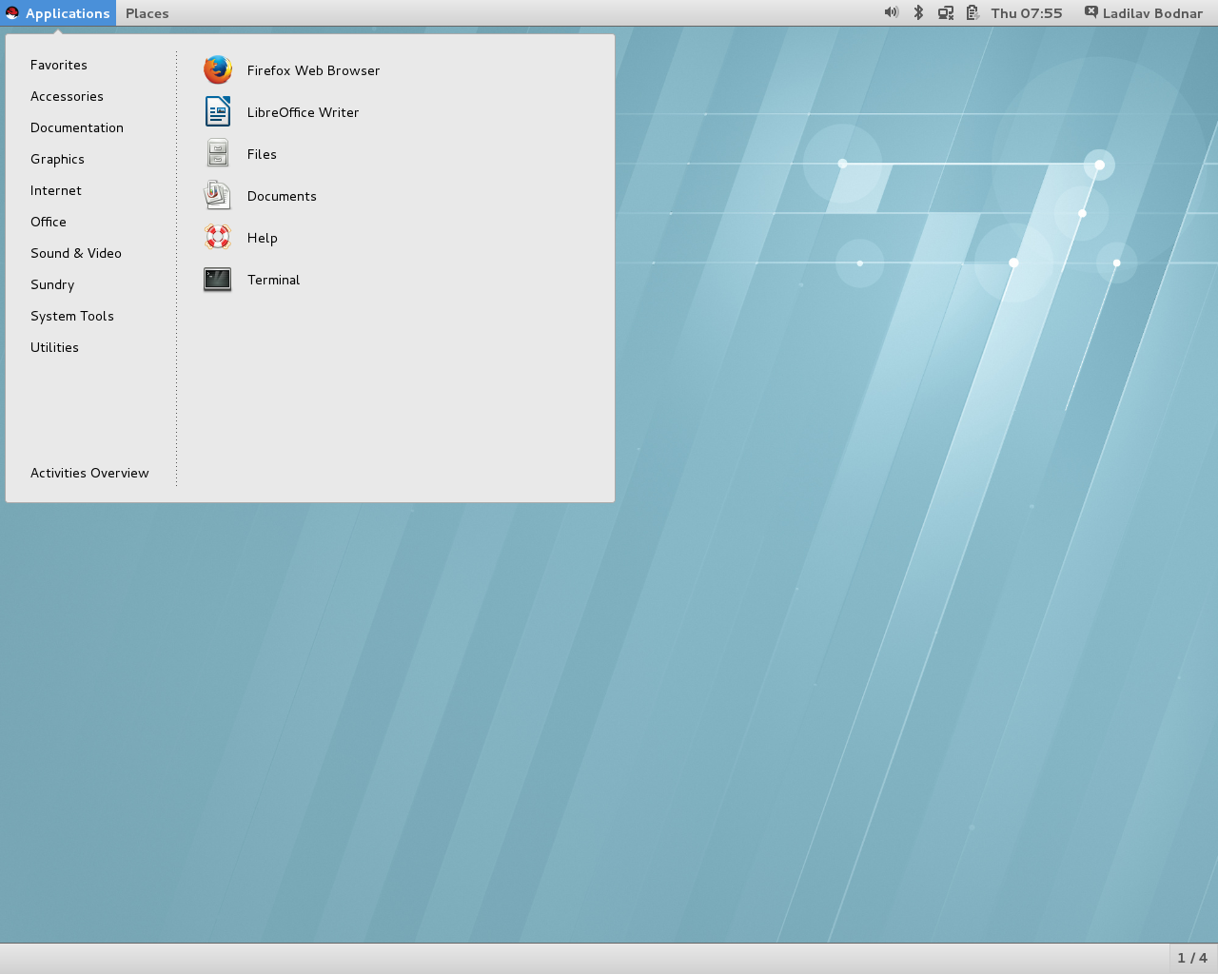Image resolution: width=1218 pixels, height=974 pixels.
Task: Open Activities Overview
Action: 89,473
